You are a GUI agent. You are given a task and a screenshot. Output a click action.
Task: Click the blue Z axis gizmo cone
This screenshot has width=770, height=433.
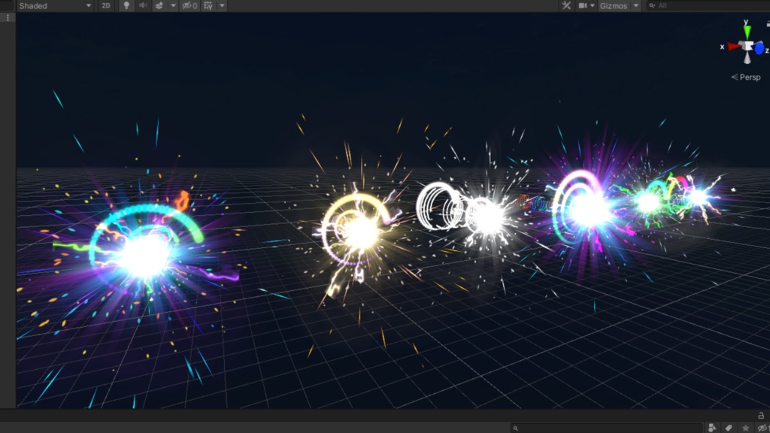[x=759, y=49]
